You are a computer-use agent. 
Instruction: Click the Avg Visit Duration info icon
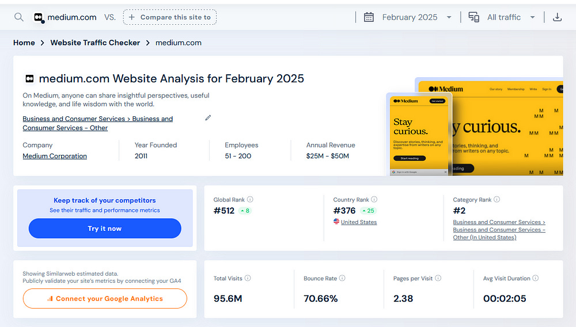pyautogui.click(x=535, y=278)
